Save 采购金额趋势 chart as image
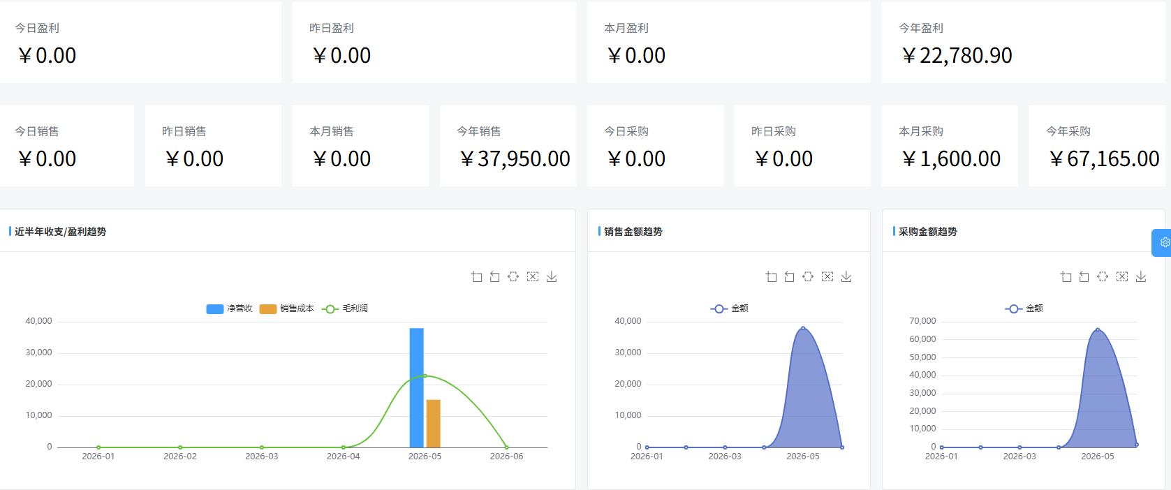 point(1141,277)
